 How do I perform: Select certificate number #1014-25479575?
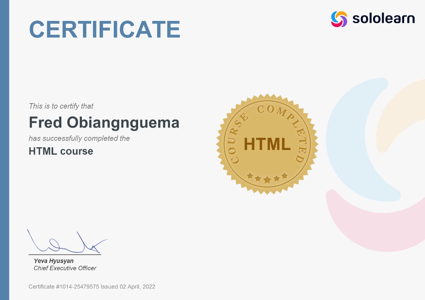pyautogui.click(x=78, y=287)
